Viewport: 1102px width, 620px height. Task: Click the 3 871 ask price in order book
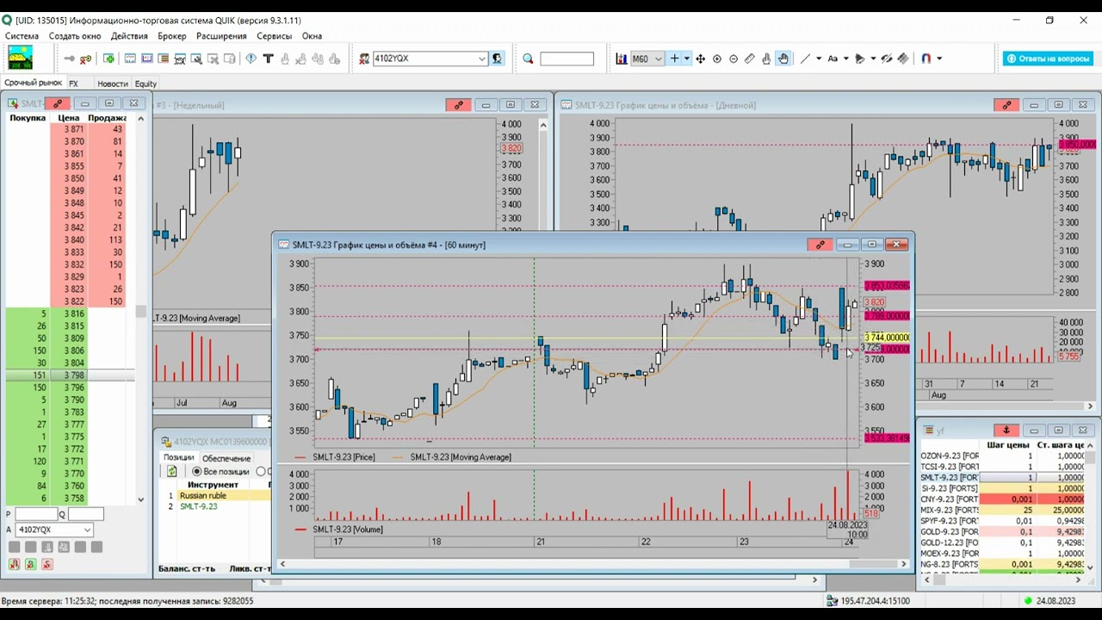(74, 129)
